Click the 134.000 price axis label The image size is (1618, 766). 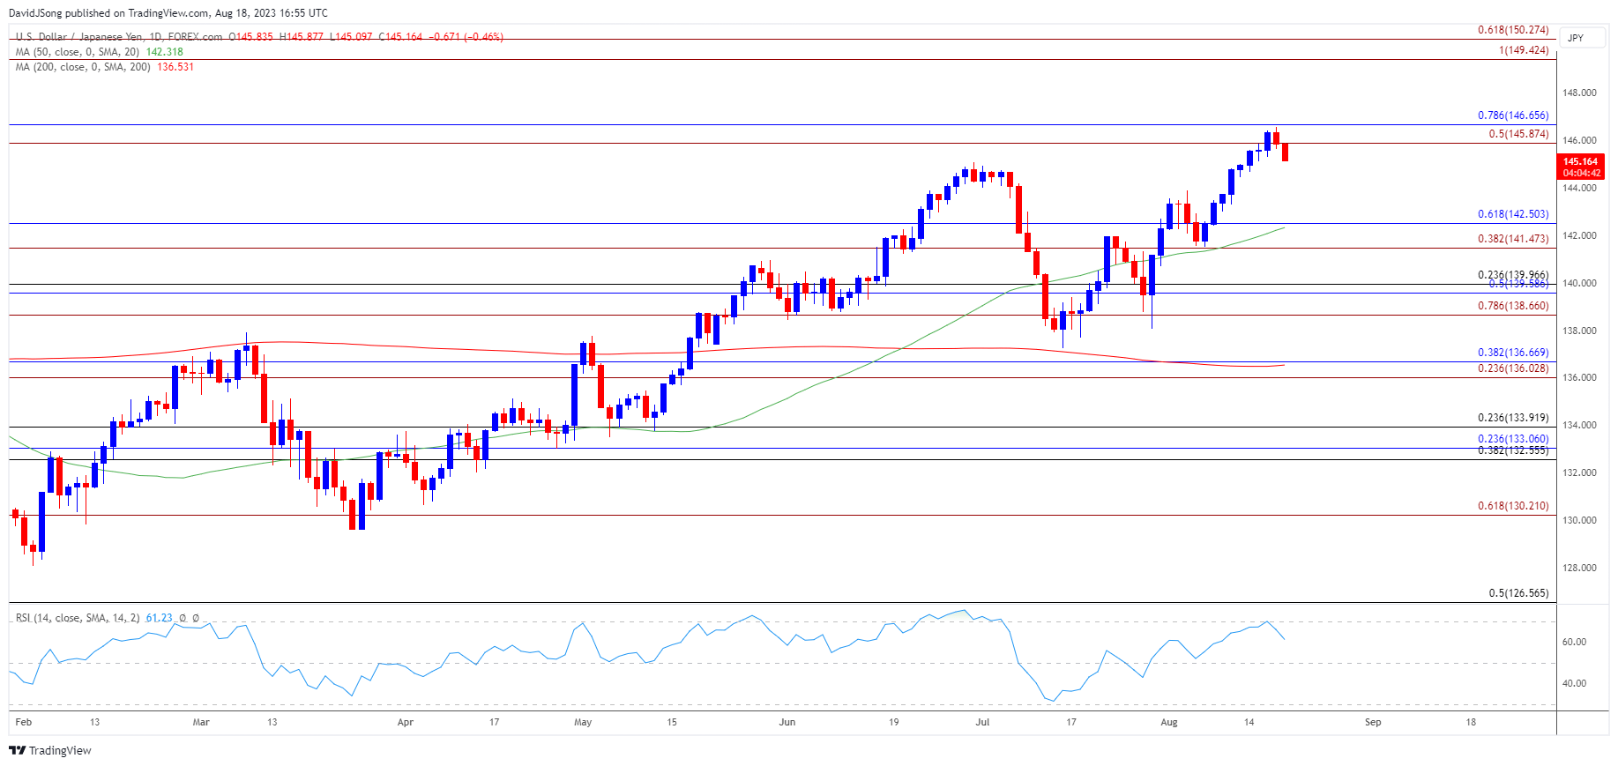(1579, 425)
